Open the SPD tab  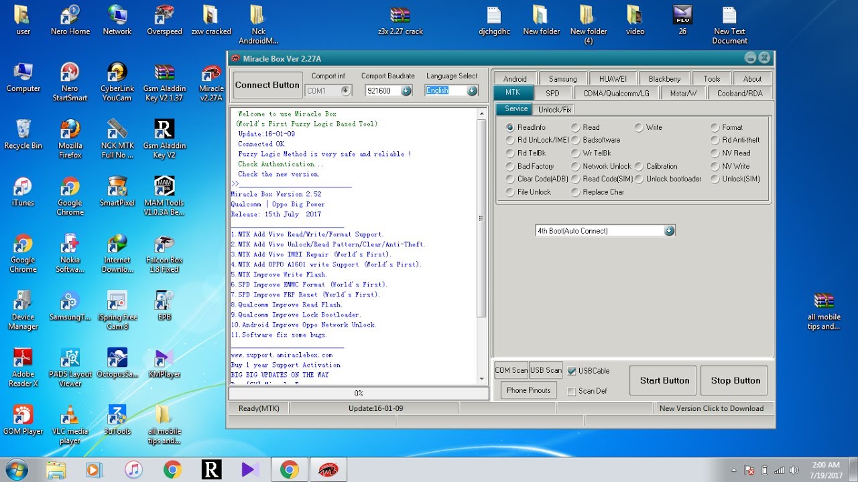[x=552, y=93]
